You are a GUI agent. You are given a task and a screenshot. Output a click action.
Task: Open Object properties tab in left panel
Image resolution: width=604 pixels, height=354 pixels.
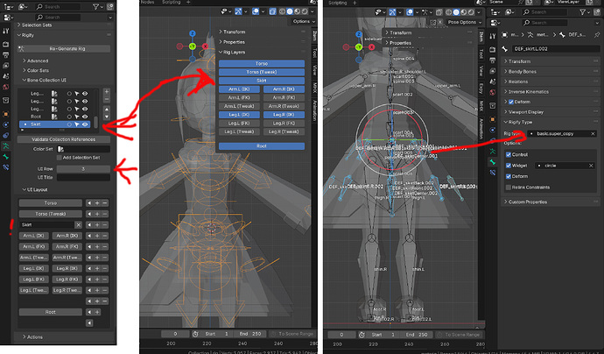coord(6,114)
